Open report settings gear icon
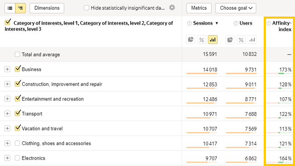Image resolution: width=295 pixels, height=166 pixels. pyautogui.click(x=172, y=8)
